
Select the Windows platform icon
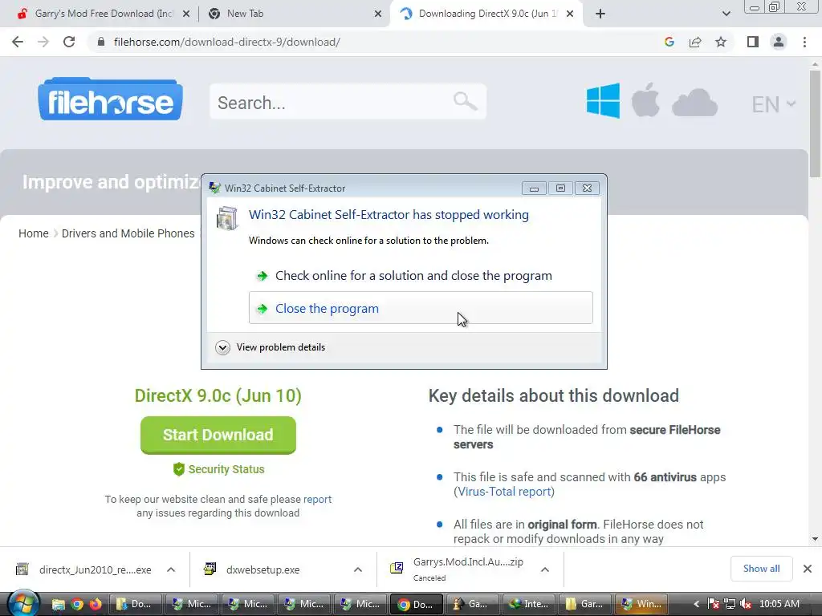[x=603, y=100]
